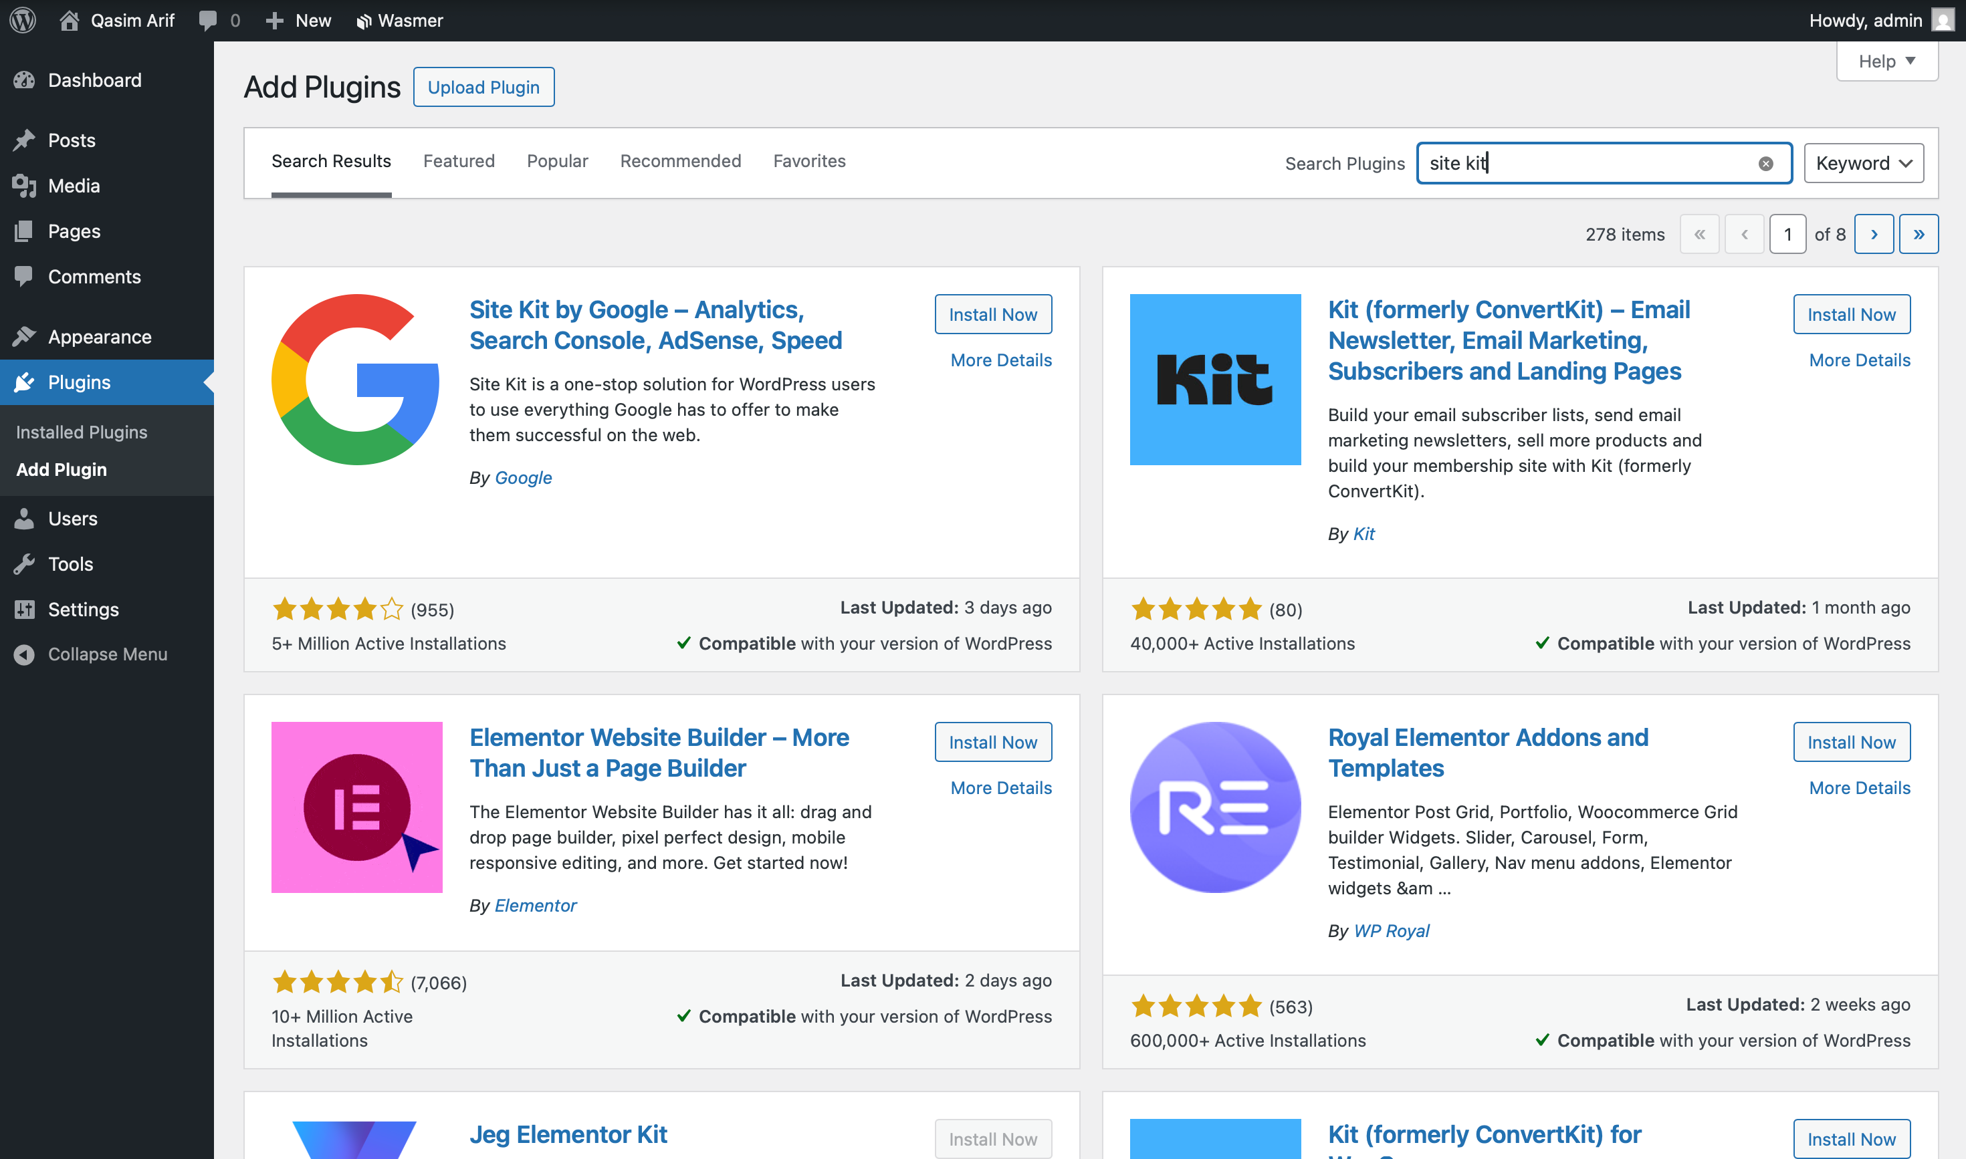Click the home icon beside Qasim Arif

click(x=70, y=20)
